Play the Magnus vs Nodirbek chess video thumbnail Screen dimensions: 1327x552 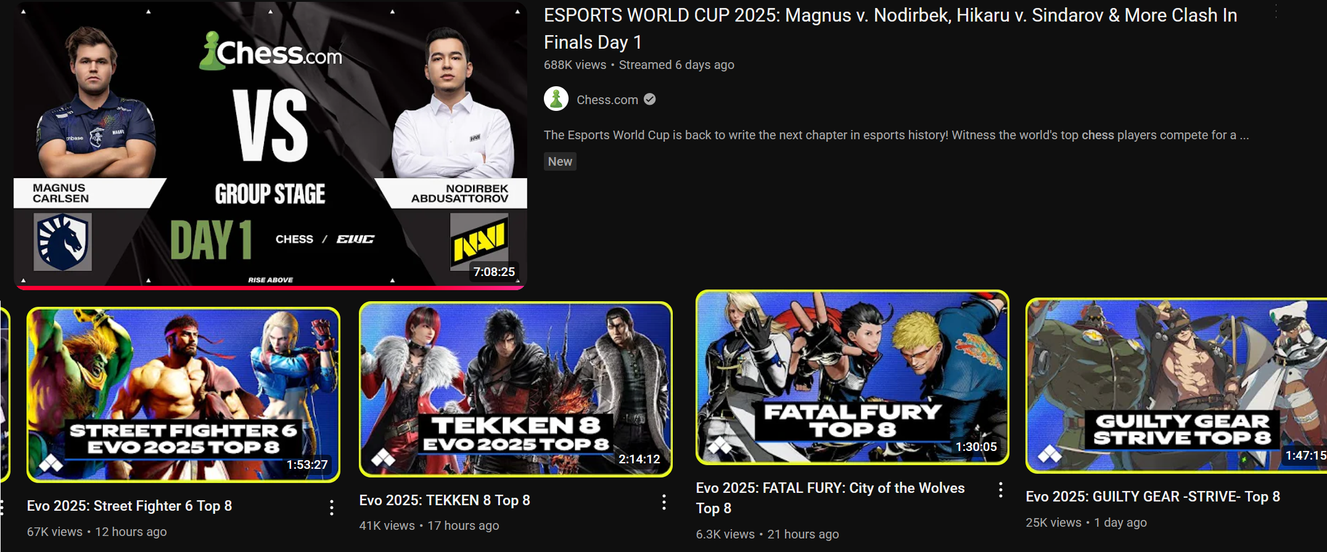[x=270, y=145]
